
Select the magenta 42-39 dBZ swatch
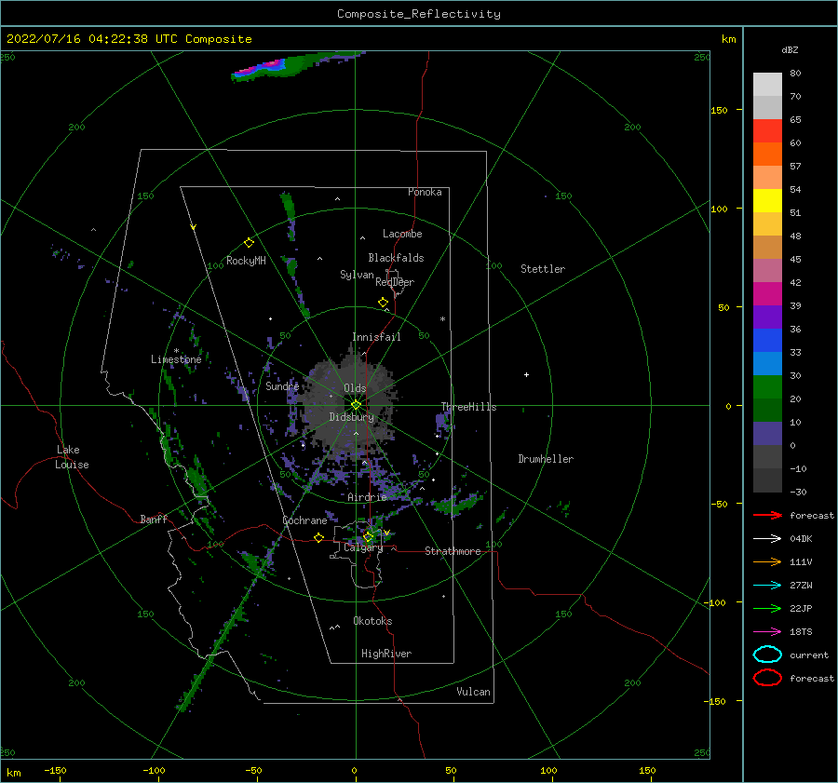coord(767,294)
